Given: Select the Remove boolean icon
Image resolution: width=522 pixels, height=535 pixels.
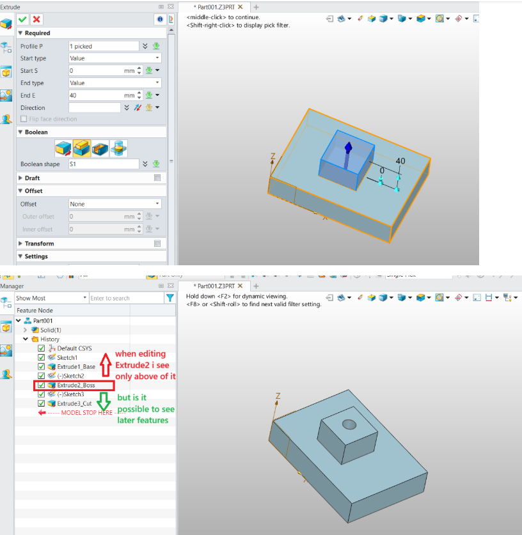Looking at the screenshot, I should [100, 148].
